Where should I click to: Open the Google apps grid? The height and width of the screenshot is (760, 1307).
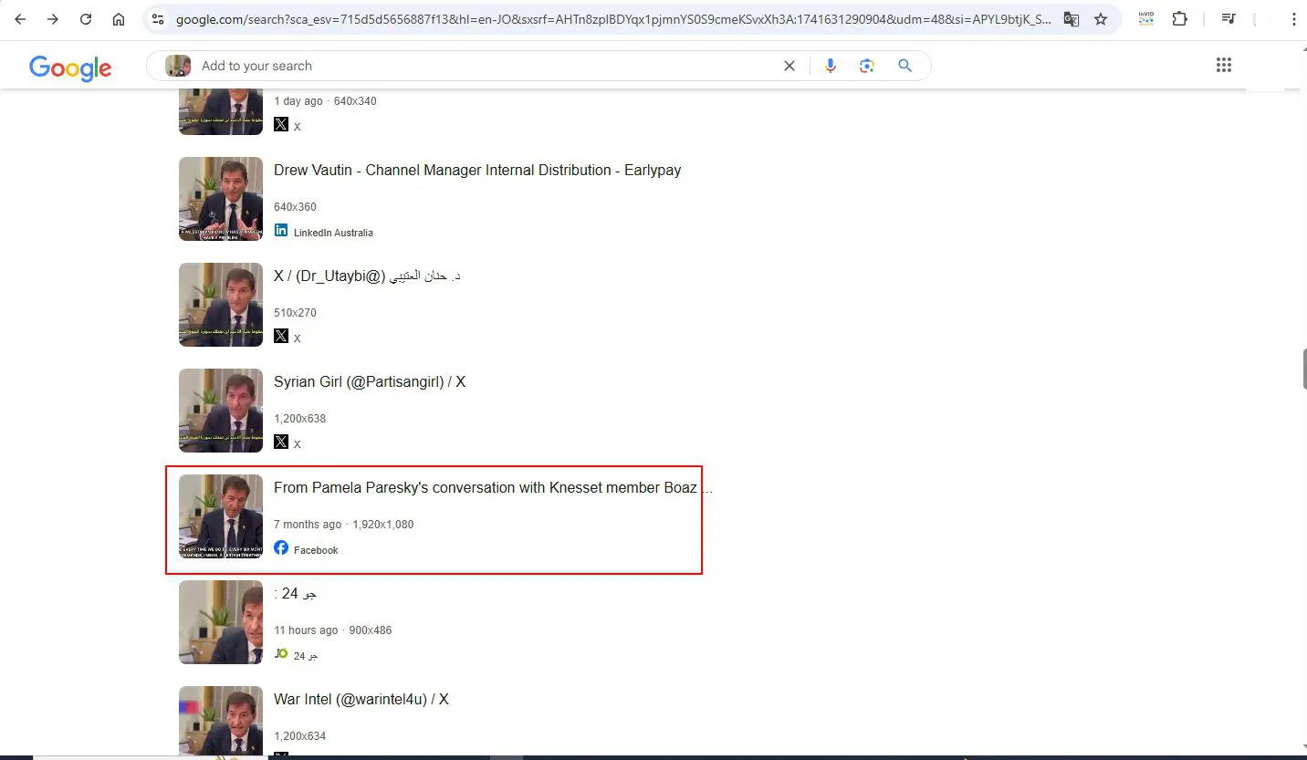[1224, 65]
